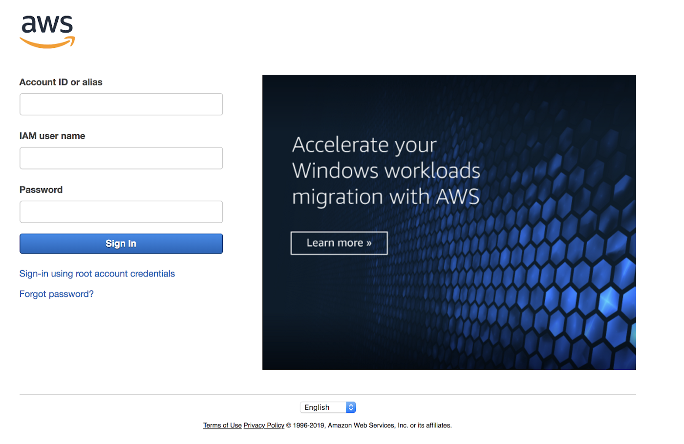Open the English language dropdown
This screenshot has height=444, width=684.
(328, 407)
